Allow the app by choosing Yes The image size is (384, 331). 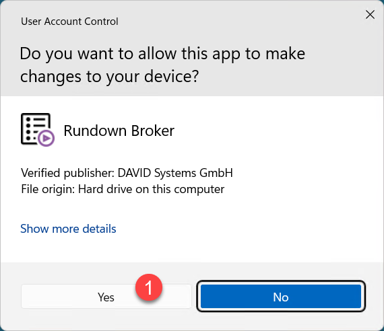(x=106, y=297)
